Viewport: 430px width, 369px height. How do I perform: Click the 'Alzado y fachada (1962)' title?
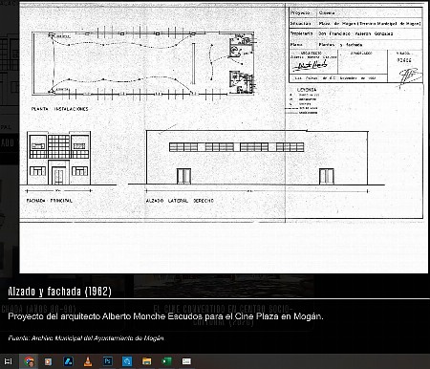point(59,291)
